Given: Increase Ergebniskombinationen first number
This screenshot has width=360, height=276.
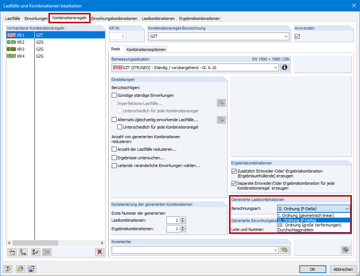Looking at the screenshot, I should pyautogui.click(x=183, y=227).
